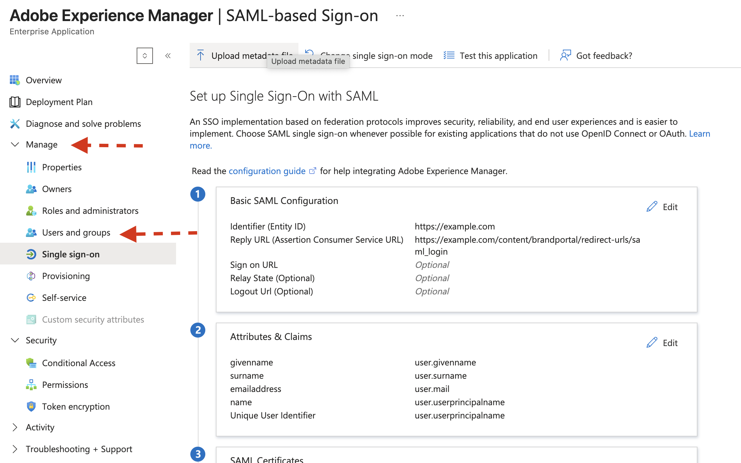Click the external link icon beside configuration guide
This screenshot has width=741, height=463.
click(313, 171)
